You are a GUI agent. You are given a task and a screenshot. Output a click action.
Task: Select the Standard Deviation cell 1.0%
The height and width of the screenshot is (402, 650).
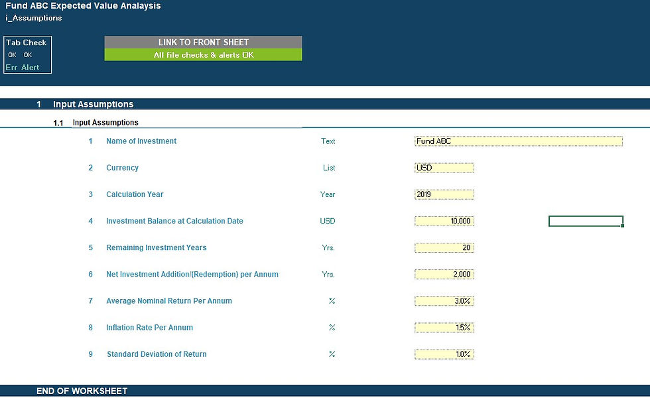point(444,354)
